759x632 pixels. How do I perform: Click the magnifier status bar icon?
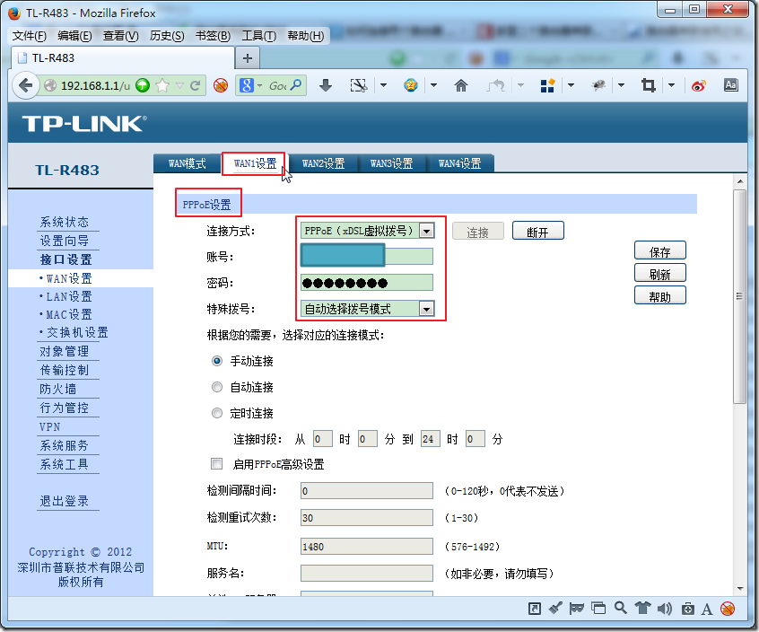coord(621,608)
